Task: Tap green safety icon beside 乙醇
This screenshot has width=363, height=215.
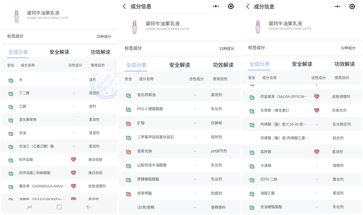Action: 11,107
